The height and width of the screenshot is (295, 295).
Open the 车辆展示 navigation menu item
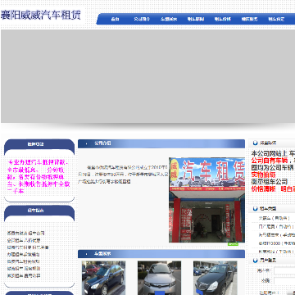(x=169, y=19)
